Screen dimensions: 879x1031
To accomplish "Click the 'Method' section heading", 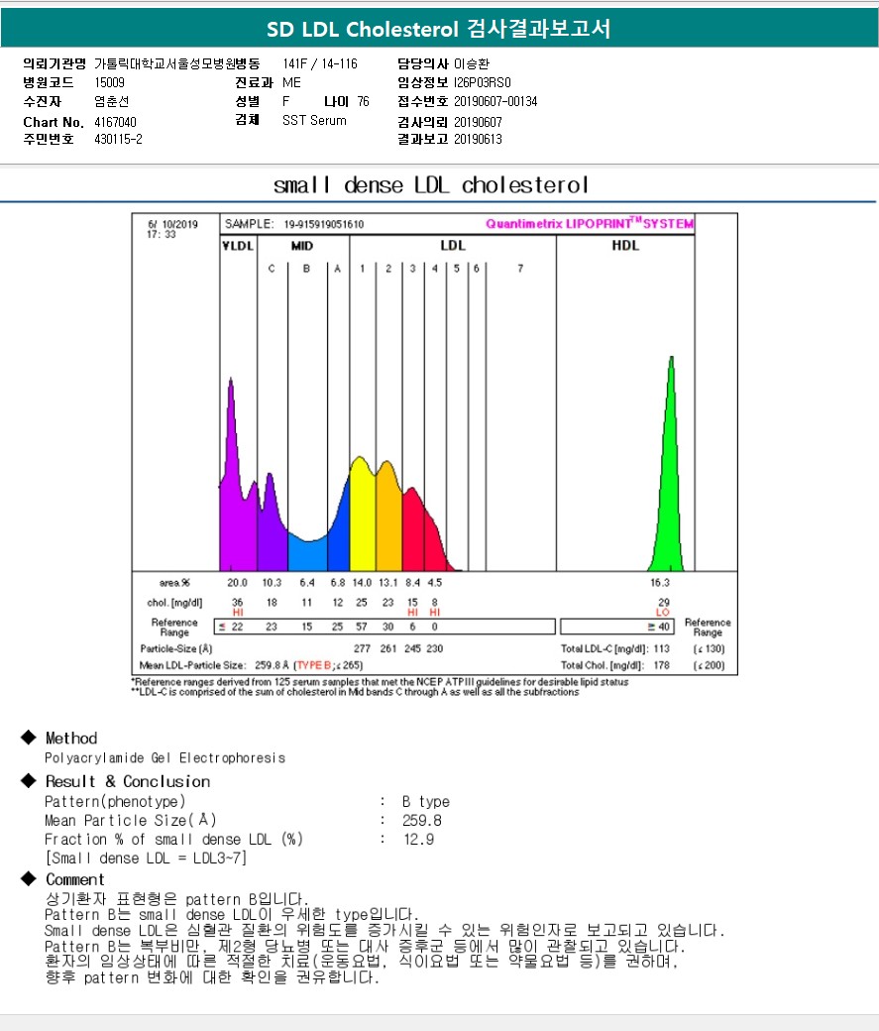I will [x=71, y=738].
